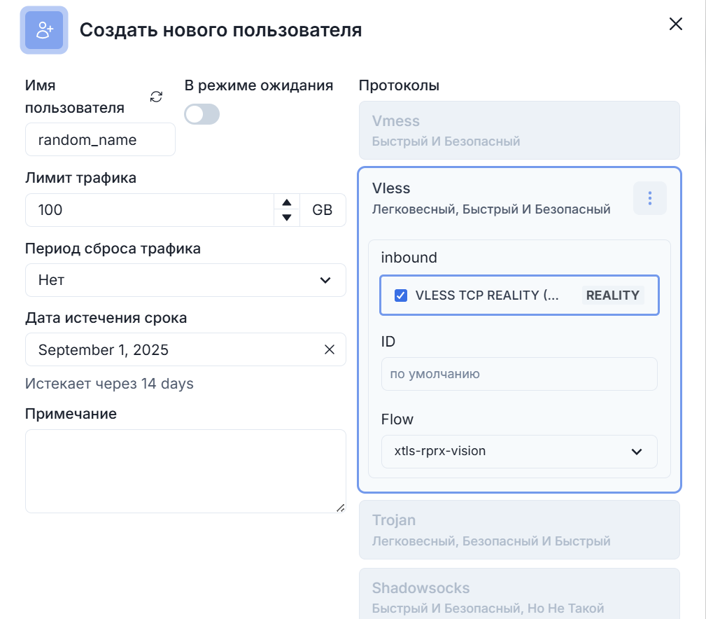Increase the traffic limit with the up arrow
Viewport: 706px width, 619px height.
pyautogui.click(x=286, y=202)
